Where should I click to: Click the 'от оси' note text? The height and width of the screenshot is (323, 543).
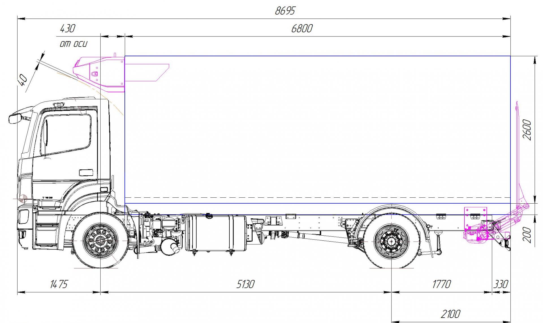(x=74, y=44)
